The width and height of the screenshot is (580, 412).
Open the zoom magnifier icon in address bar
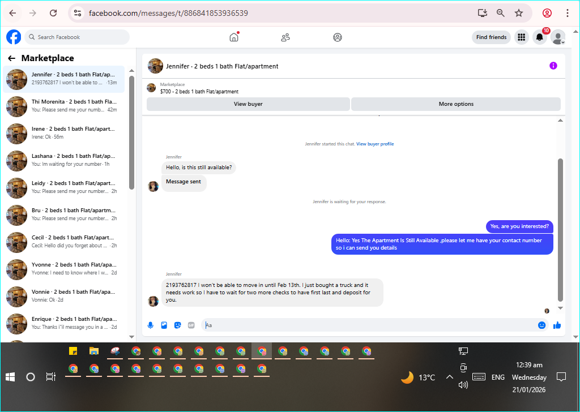501,13
